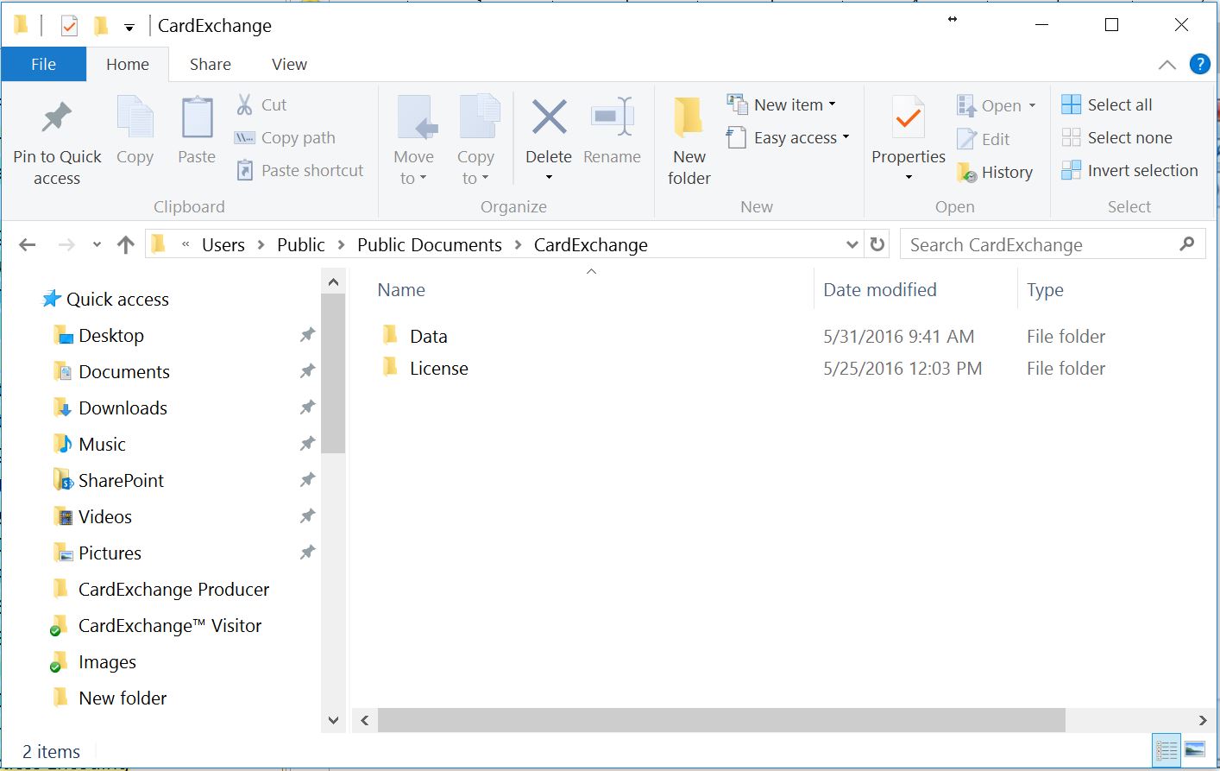Go back with the left arrow
Image resolution: width=1220 pixels, height=771 pixels.
click(x=28, y=245)
